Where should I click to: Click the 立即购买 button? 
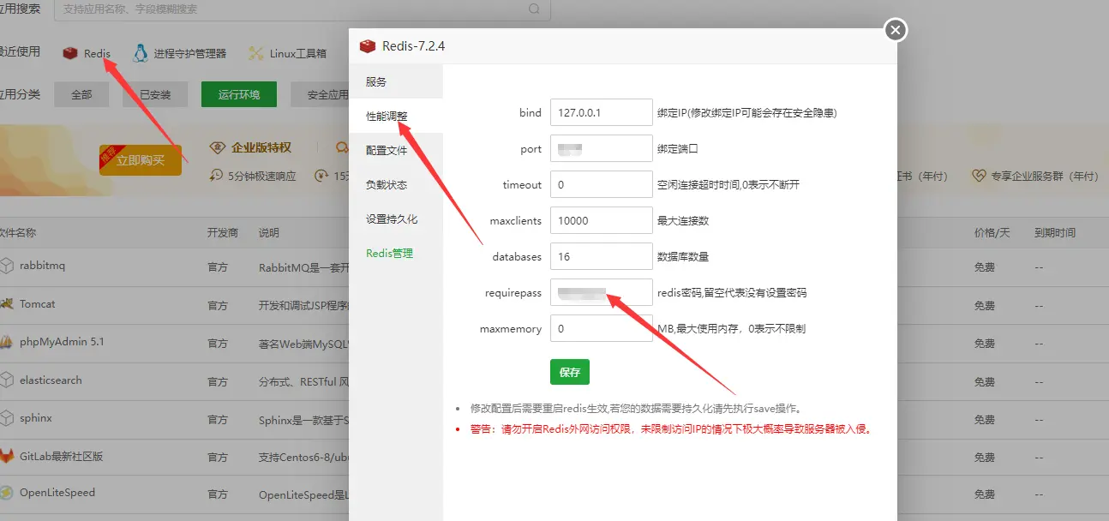[141, 160]
